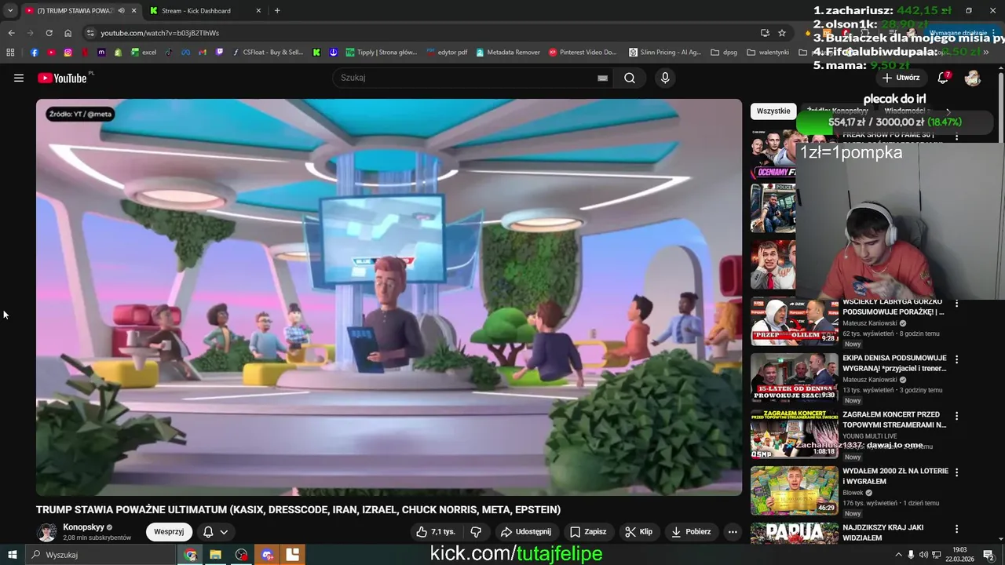Open the Konopskyy channel name link
The height and width of the screenshot is (565, 1005).
coord(84,527)
